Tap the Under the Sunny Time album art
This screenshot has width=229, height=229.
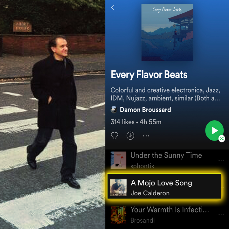tap(118, 160)
